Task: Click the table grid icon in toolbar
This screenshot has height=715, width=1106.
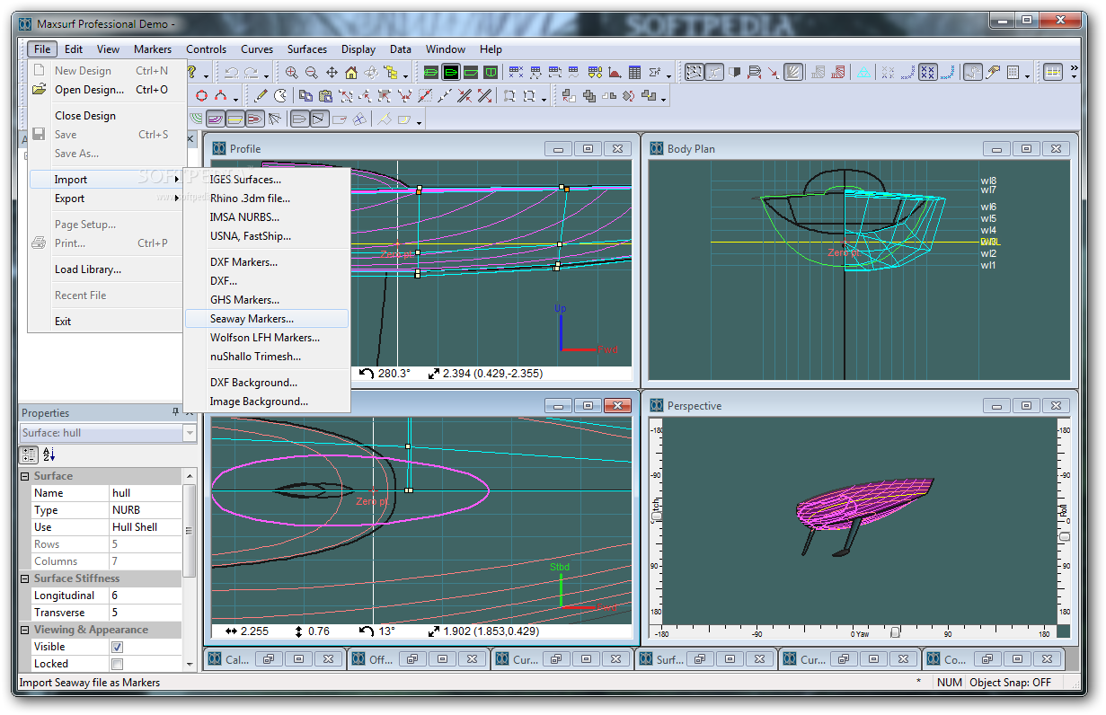Action: point(635,73)
